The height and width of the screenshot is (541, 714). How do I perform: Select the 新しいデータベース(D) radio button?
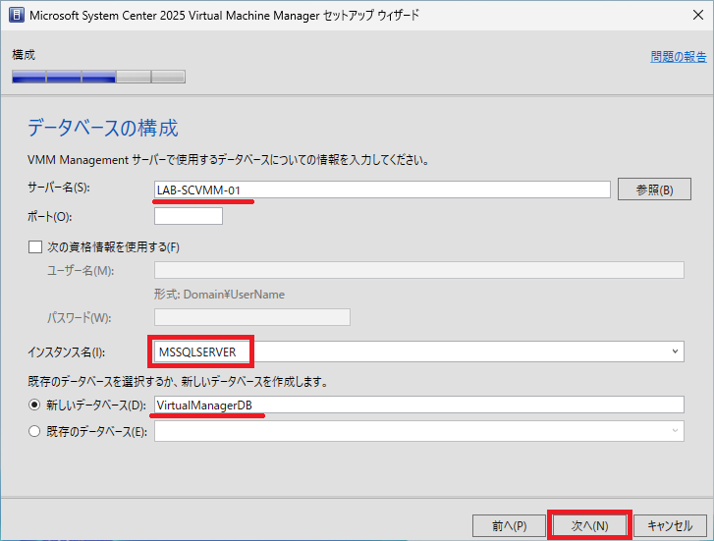(34, 405)
